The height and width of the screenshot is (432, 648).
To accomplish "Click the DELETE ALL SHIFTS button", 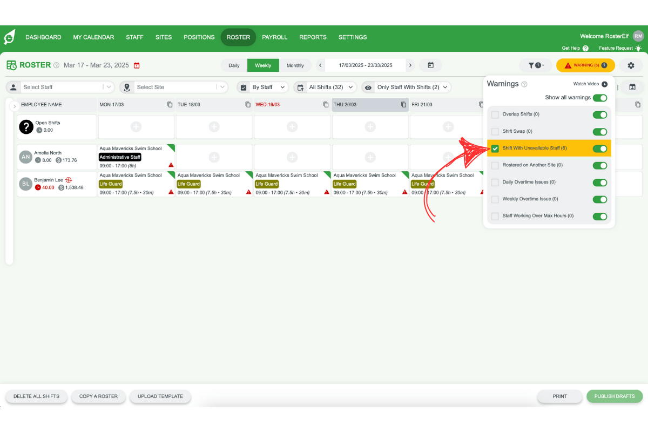I will [x=36, y=396].
